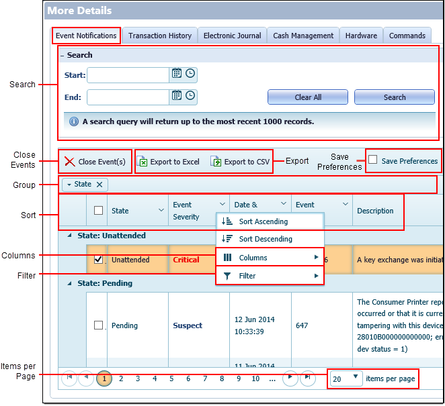Remove the State grouping with its X
This screenshot has height=406, width=445.
pos(99,185)
